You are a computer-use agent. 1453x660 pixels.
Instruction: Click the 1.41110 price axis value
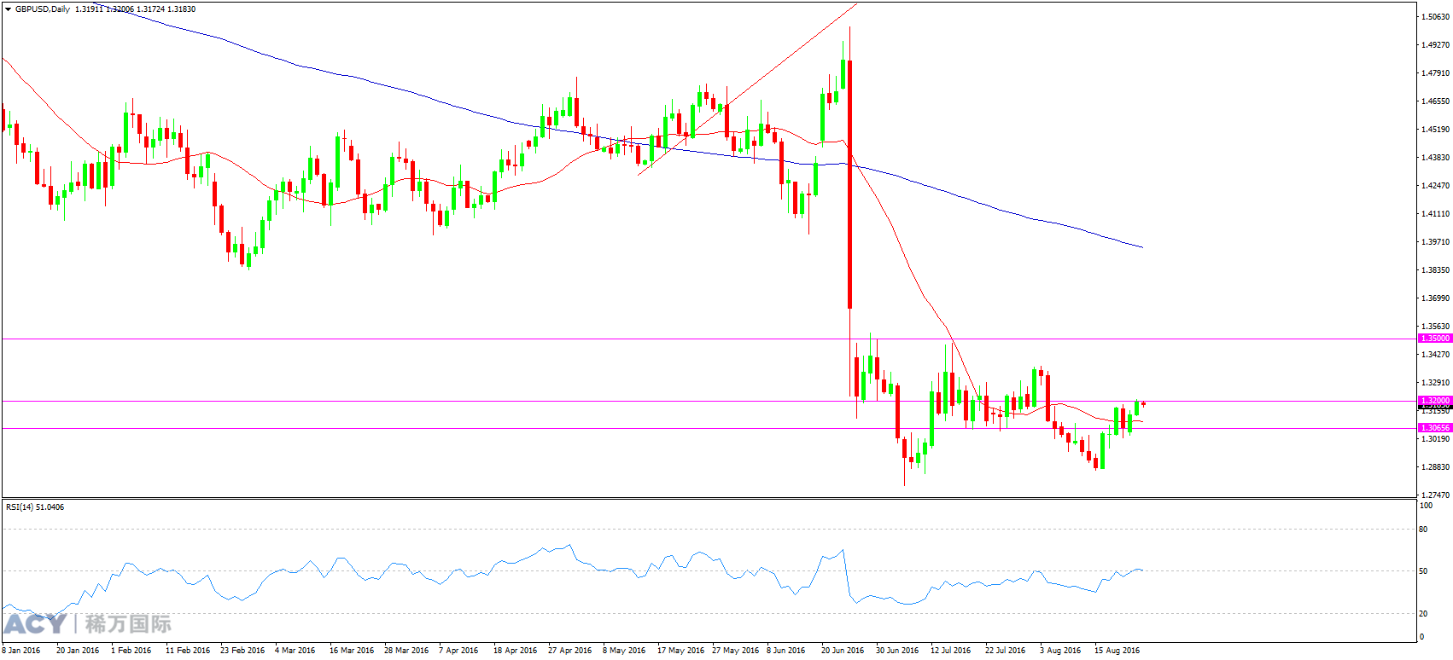tap(1435, 213)
